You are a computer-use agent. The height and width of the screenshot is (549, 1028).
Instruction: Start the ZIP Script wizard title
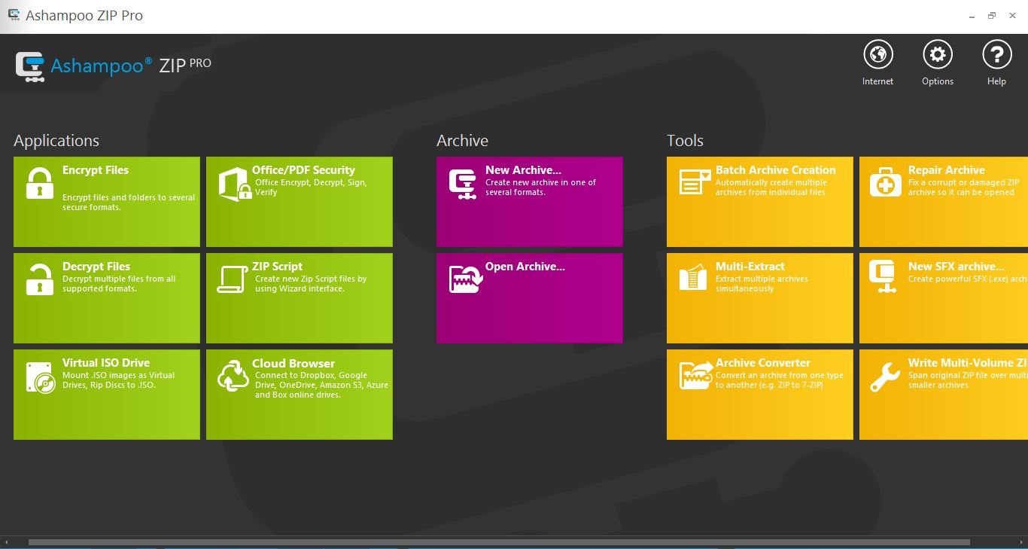click(277, 267)
